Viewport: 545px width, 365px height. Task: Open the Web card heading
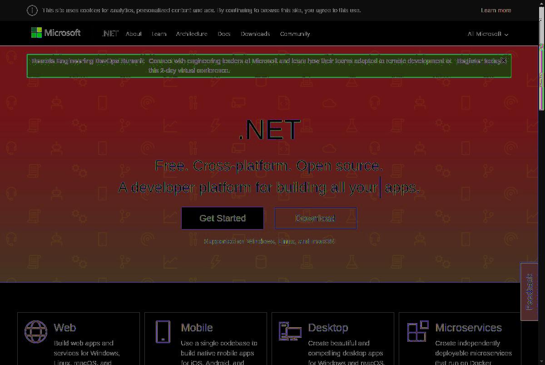pyautogui.click(x=65, y=328)
